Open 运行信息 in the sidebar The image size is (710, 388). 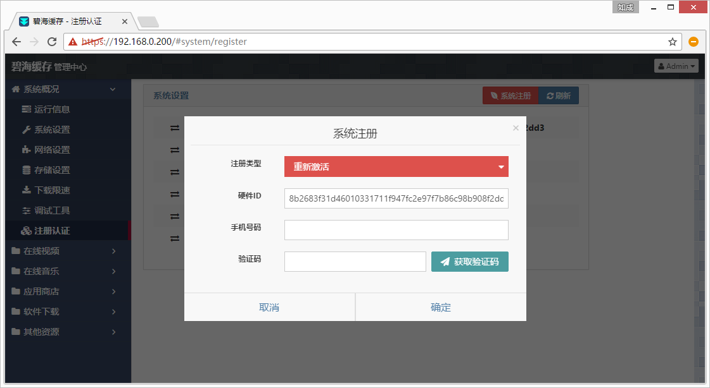pos(52,109)
